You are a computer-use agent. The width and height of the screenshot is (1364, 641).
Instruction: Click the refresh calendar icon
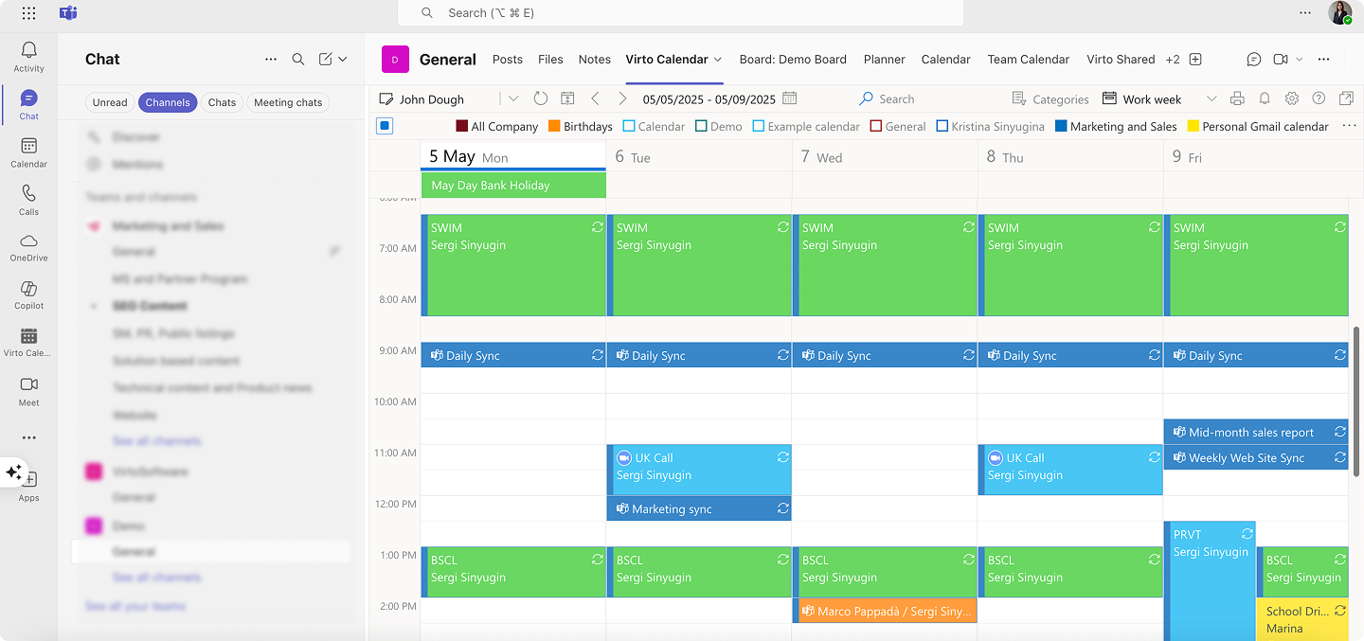tap(541, 98)
